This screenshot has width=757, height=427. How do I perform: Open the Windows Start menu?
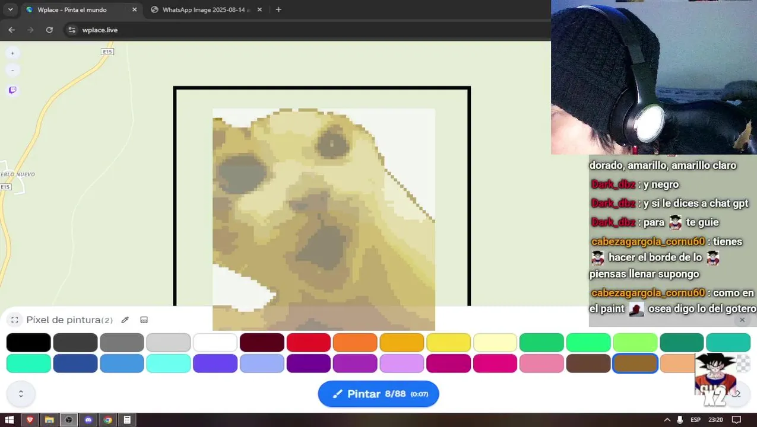[x=9, y=420]
